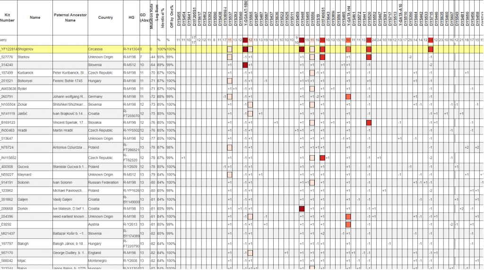Click paternal ancestor Johann Wolfgang cell

click(x=70, y=96)
